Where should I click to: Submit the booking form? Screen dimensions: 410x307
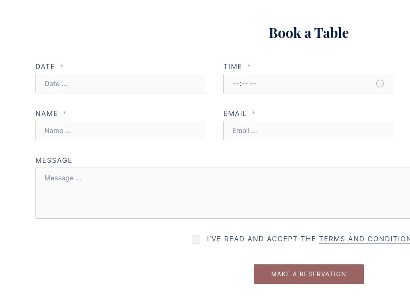click(308, 274)
